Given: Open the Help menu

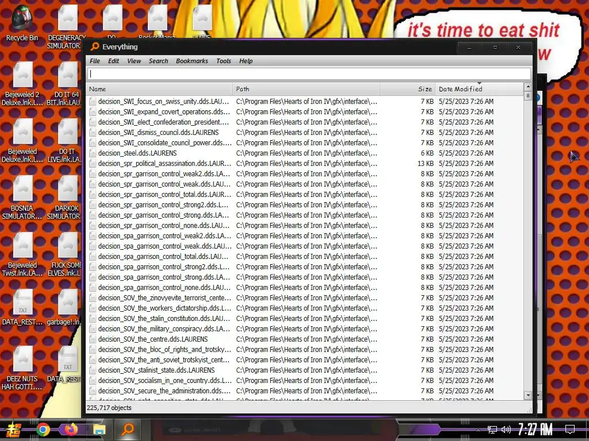Looking at the screenshot, I should pos(246,61).
